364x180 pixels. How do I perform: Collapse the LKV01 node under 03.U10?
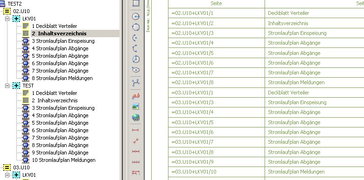[7, 175]
